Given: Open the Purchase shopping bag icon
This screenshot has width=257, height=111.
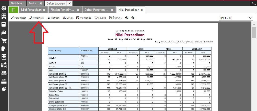Looking at the screenshot, I should click(x=4, y=48).
